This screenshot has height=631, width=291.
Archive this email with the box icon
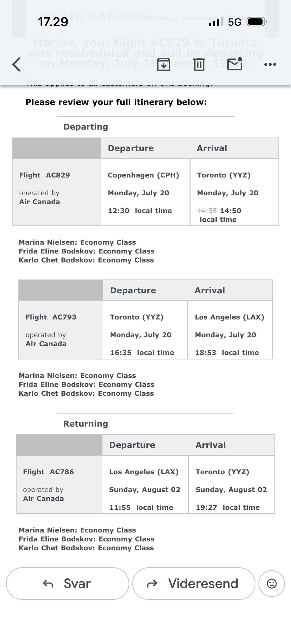(x=163, y=64)
